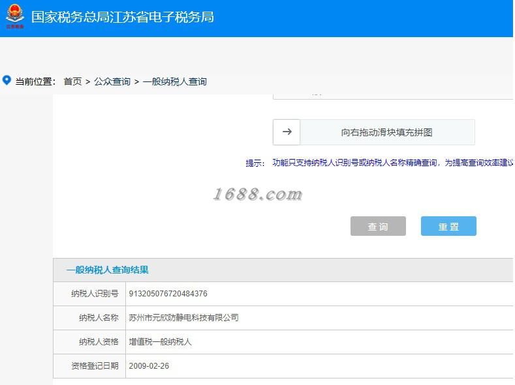The image size is (515, 385).
Task: Click the national tax emblem logo
Action: pos(15,16)
